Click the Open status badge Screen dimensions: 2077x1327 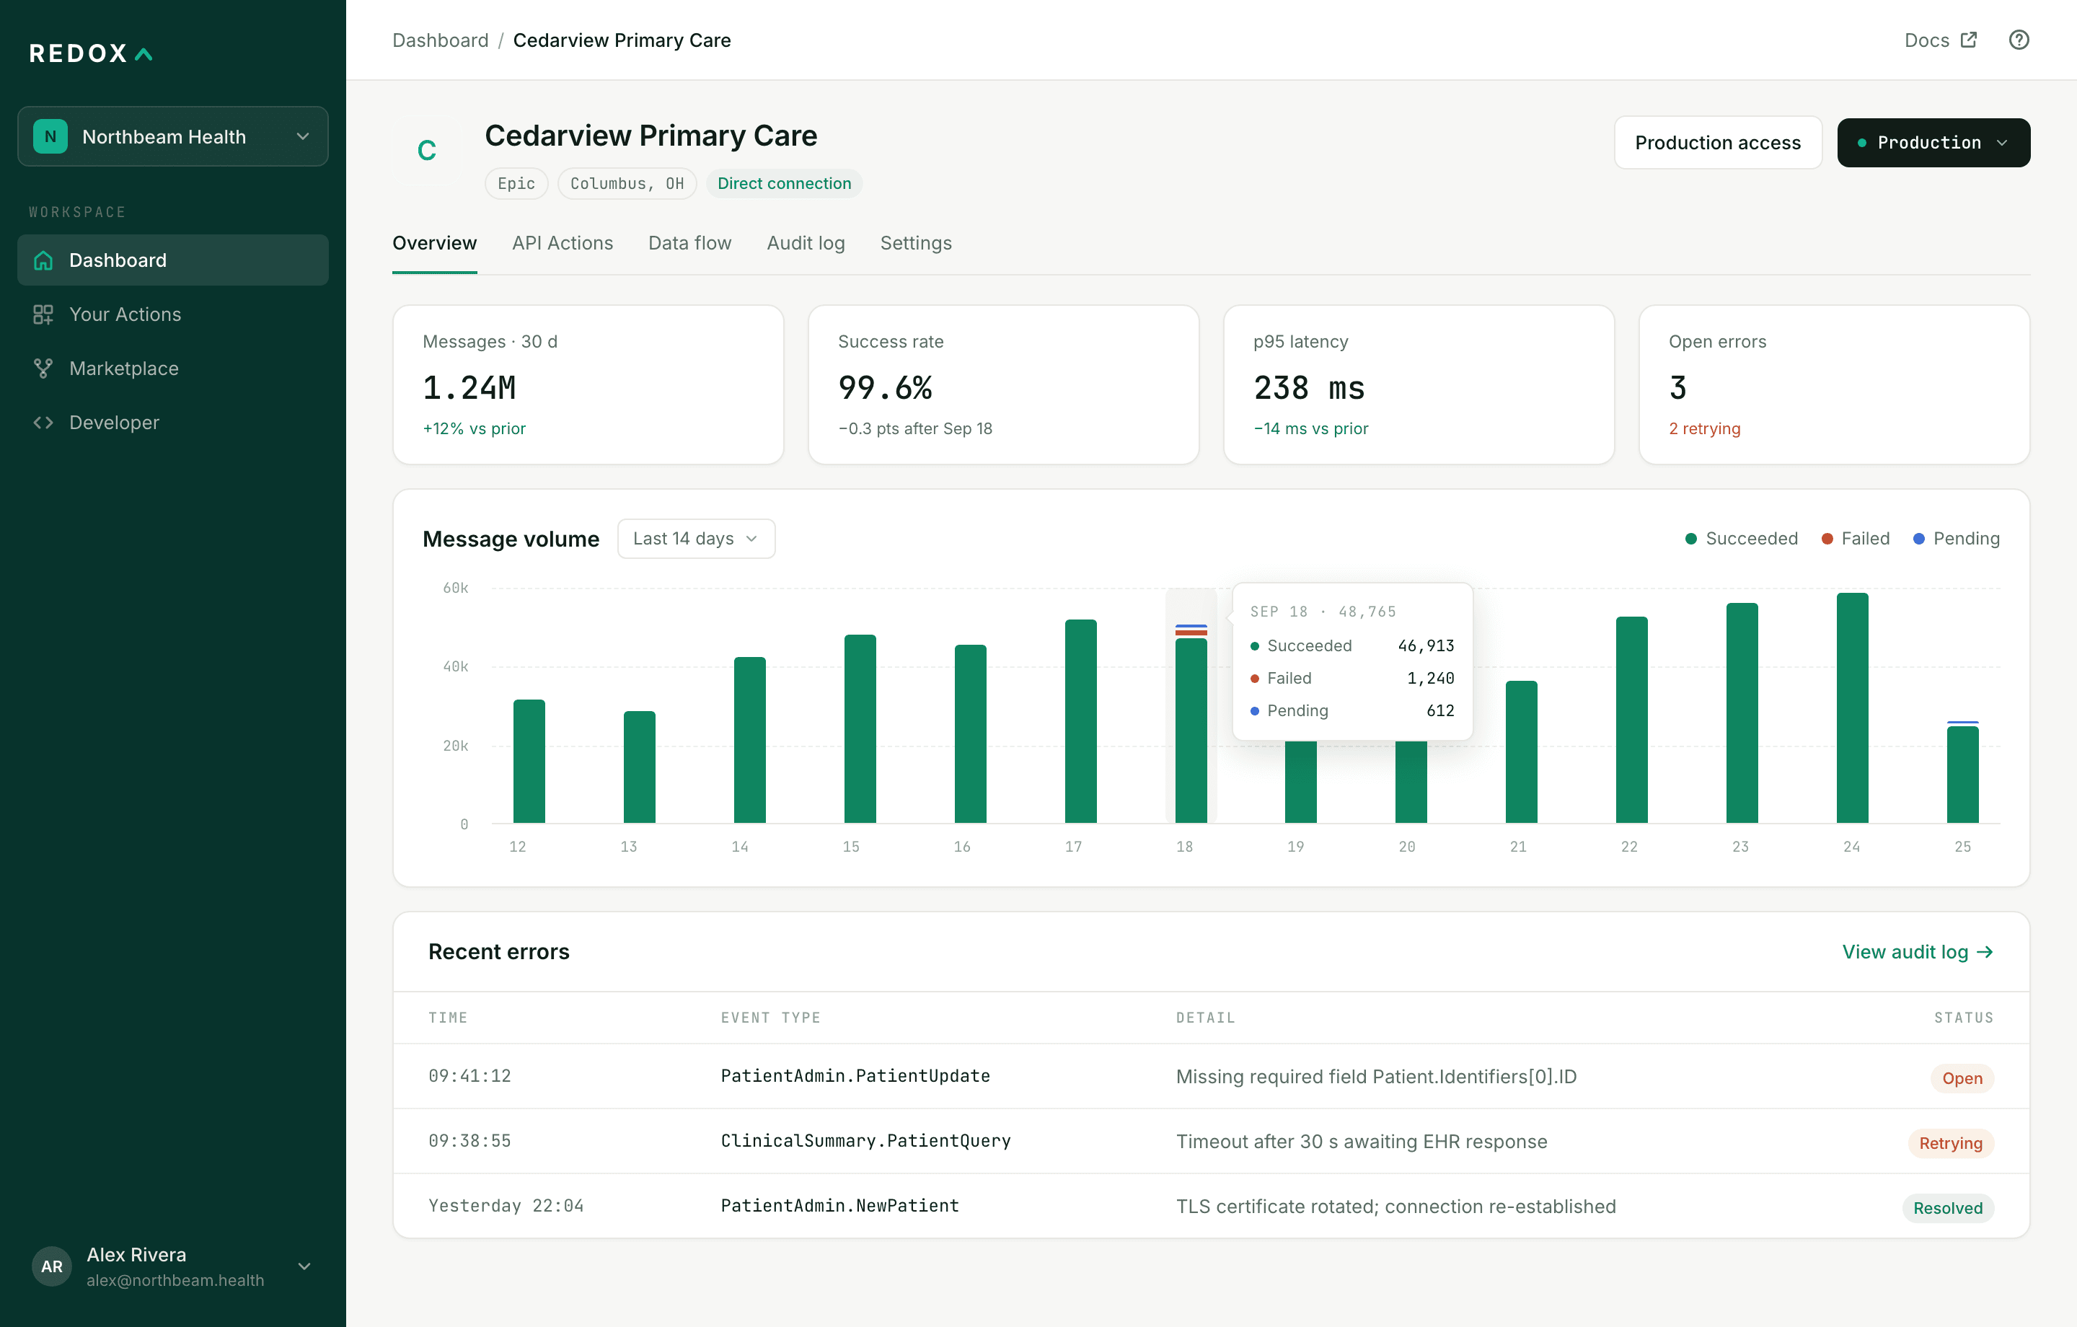coord(1962,1077)
